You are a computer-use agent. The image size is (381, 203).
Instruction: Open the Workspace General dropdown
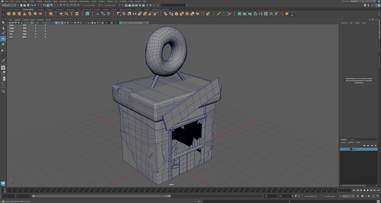(x=363, y=1)
